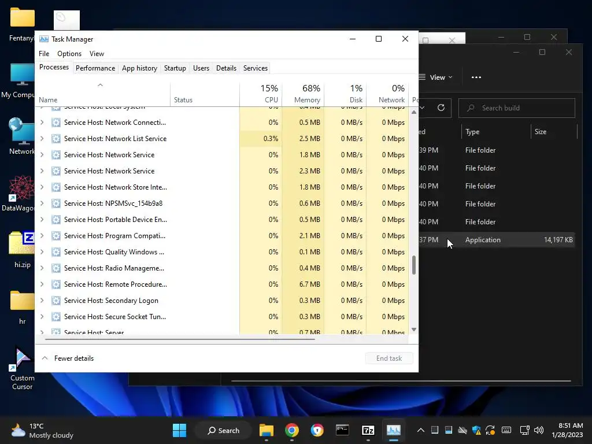Open the Windows Start menu
The height and width of the screenshot is (444, 592).
click(x=179, y=430)
